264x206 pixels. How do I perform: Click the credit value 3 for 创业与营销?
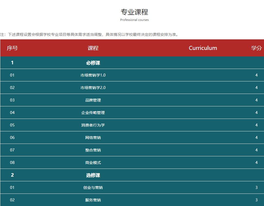click(256, 188)
